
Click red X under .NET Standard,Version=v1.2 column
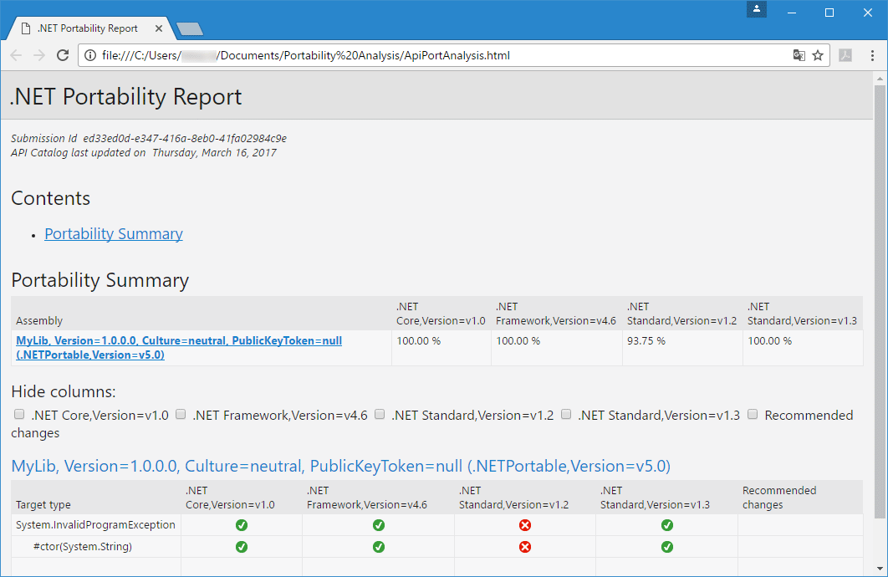tap(524, 524)
